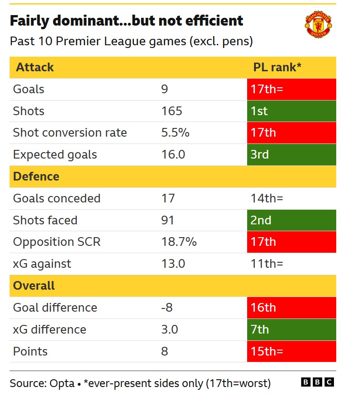Image resolution: width=344 pixels, height=398 pixels.
Task: Select the Overall section header
Action: pos(34,286)
